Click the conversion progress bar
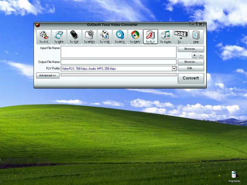The height and width of the screenshot is (185, 247). point(118,75)
